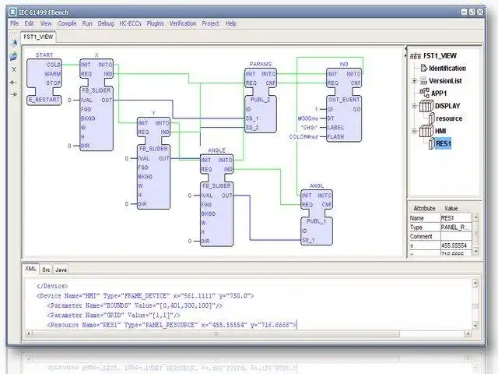Image resolution: width=498 pixels, height=374 pixels.
Task: Click the save icon in left toolbar
Action: click(x=13, y=43)
